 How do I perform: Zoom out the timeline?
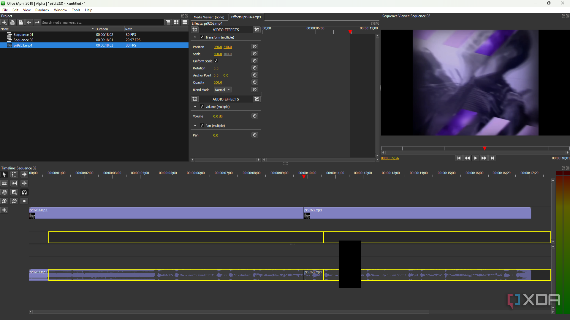(14, 201)
